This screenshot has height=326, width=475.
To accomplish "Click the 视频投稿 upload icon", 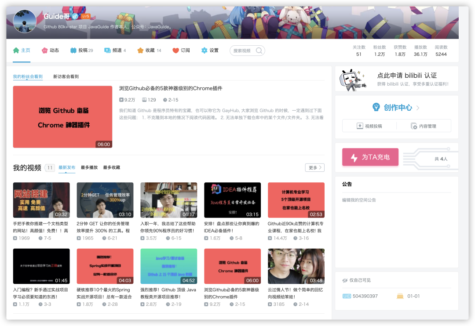I will click(360, 126).
